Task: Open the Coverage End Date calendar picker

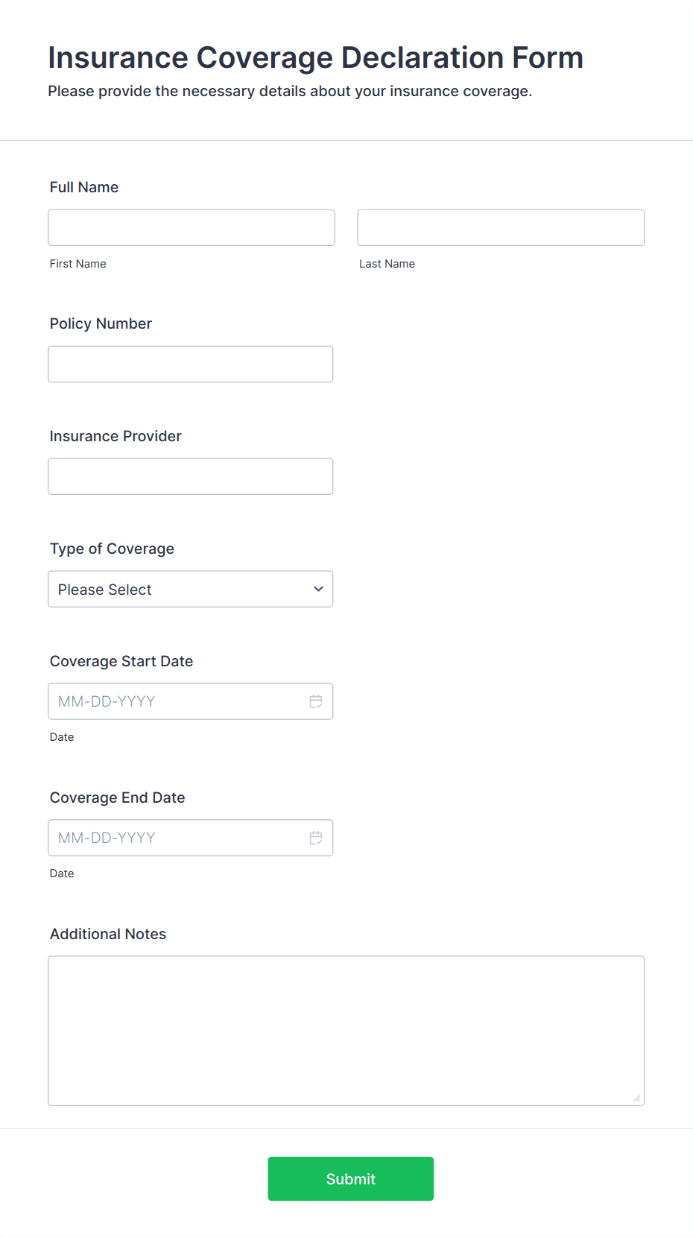Action: coord(316,837)
